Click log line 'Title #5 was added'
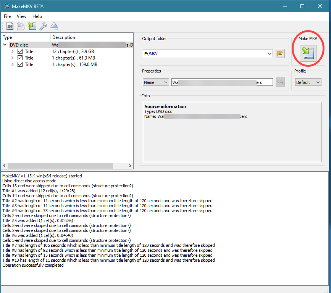This screenshot has height=293, width=331. pos(38,221)
